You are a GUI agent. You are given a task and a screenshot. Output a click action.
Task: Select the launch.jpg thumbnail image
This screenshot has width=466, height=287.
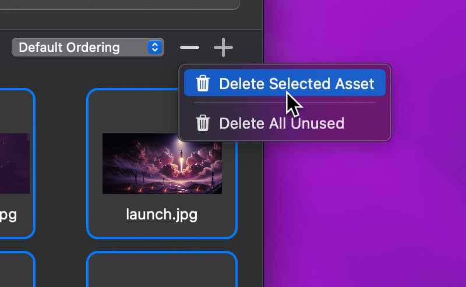[x=162, y=163]
